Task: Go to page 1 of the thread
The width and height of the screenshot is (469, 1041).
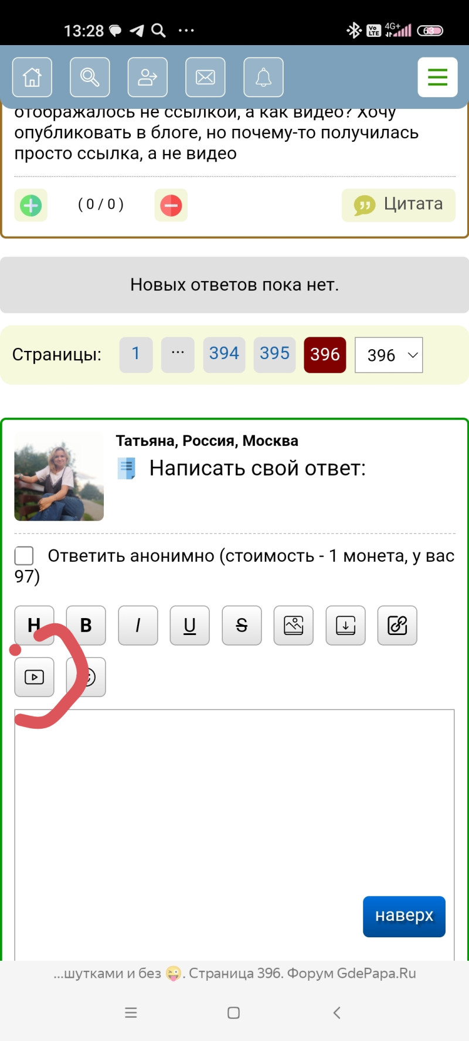Action: coord(136,354)
